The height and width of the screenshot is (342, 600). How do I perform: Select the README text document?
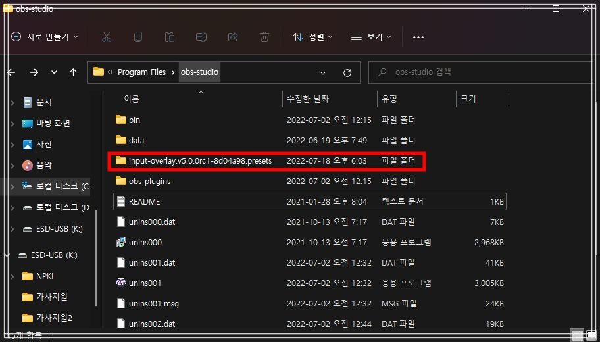[x=310, y=202]
